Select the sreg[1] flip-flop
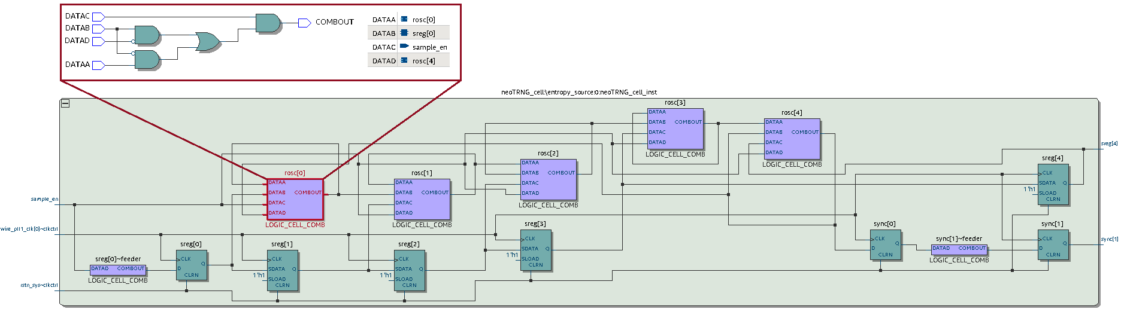 (x=283, y=270)
